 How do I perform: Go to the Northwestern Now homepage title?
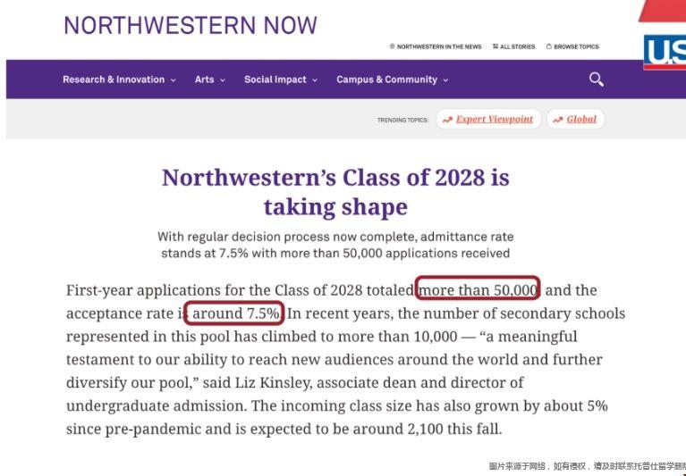191,25
